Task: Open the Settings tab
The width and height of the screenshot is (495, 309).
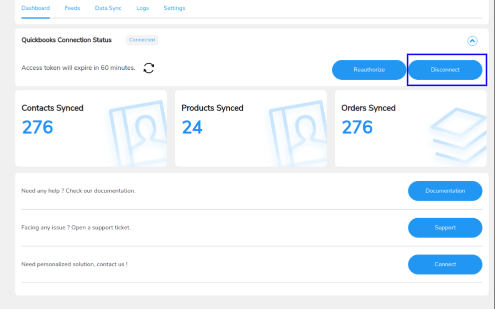Action: tap(174, 8)
